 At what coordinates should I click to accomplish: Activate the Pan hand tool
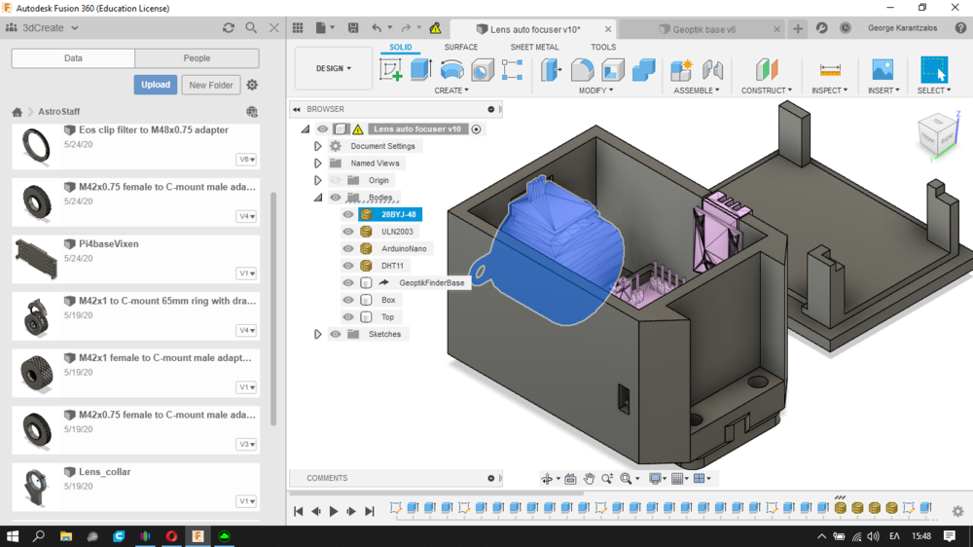pos(589,479)
